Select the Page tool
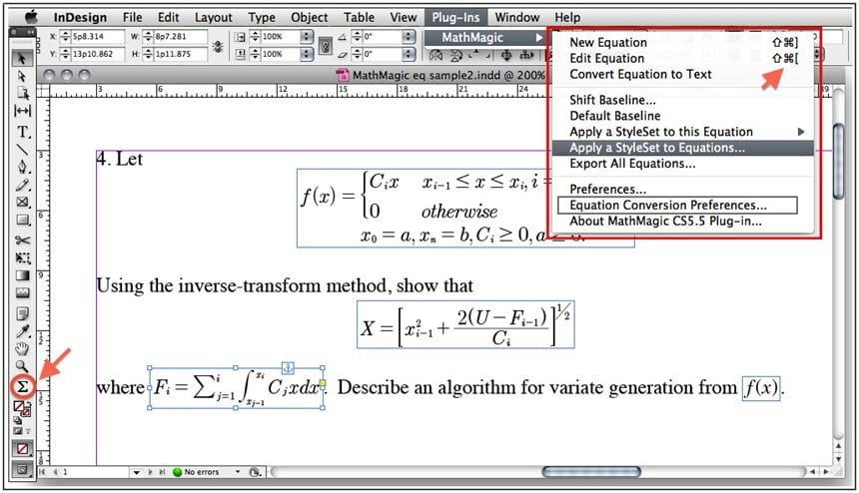The height and width of the screenshot is (493, 859). click(22, 93)
